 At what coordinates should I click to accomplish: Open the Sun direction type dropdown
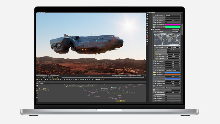176,32
